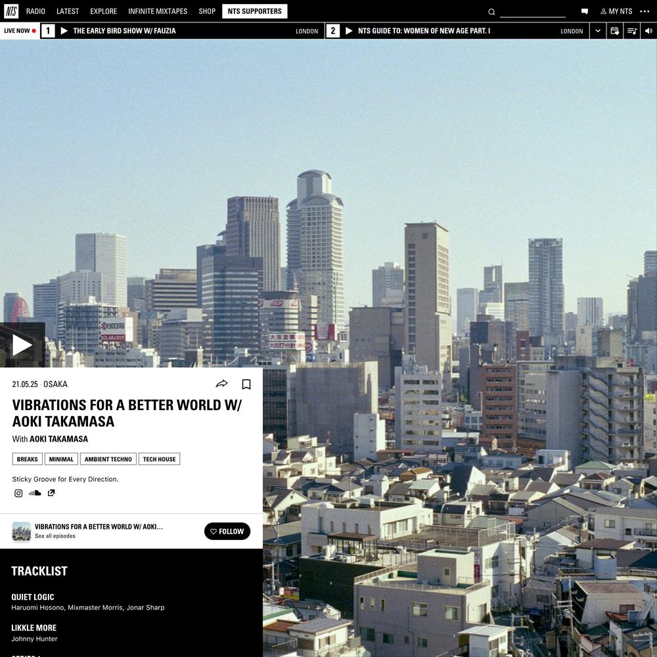This screenshot has width=657, height=657.
Task: Click the show thumbnail image
Action: [22, 532]
